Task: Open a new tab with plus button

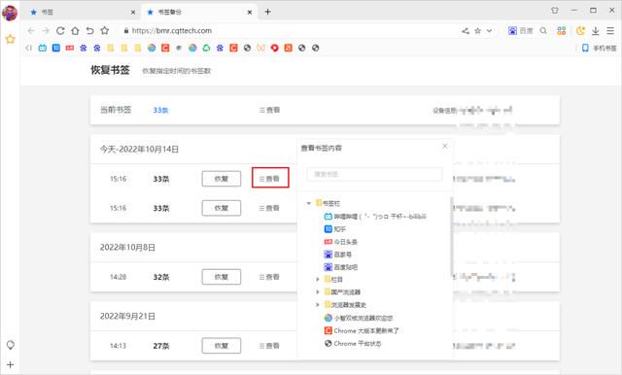Action: tap(268, 12)
